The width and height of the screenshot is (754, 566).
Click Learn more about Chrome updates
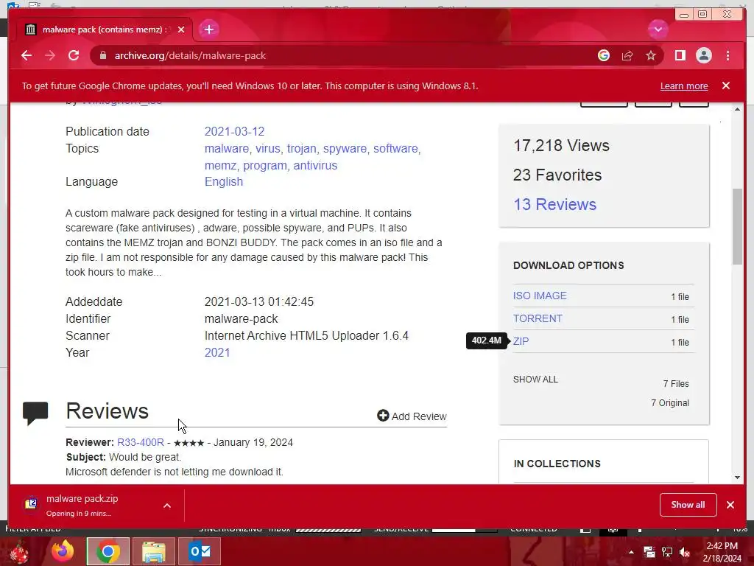click(684, 85)
